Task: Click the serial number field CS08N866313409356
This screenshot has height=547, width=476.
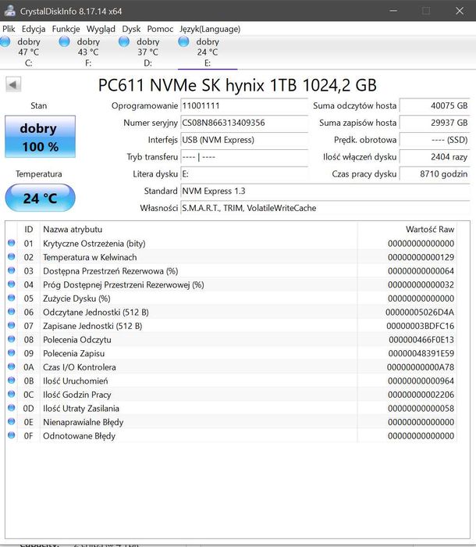Action: click(x=244, y=123)
